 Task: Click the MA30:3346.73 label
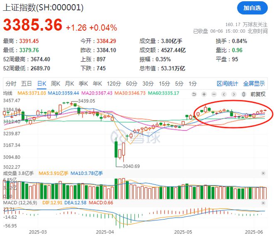coord(130,93)
